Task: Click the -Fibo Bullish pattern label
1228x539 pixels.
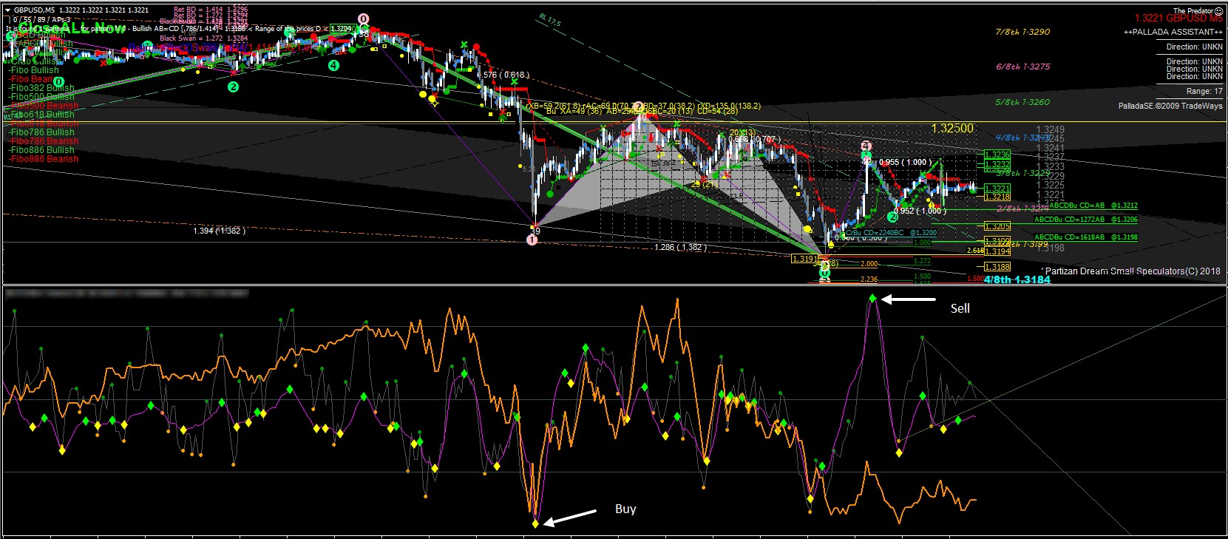Action: (x=34, y=70)
